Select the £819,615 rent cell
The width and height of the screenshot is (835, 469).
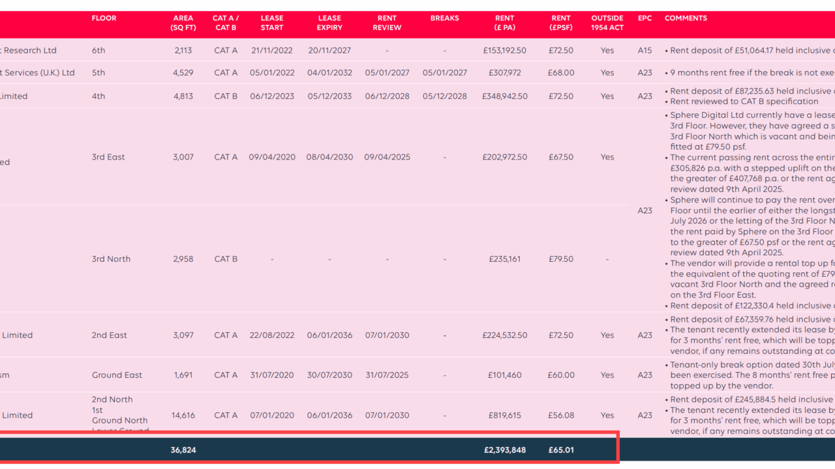[505, 416]
